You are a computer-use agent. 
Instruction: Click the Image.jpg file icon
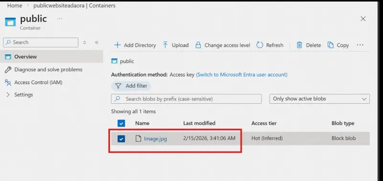point(138,138)
